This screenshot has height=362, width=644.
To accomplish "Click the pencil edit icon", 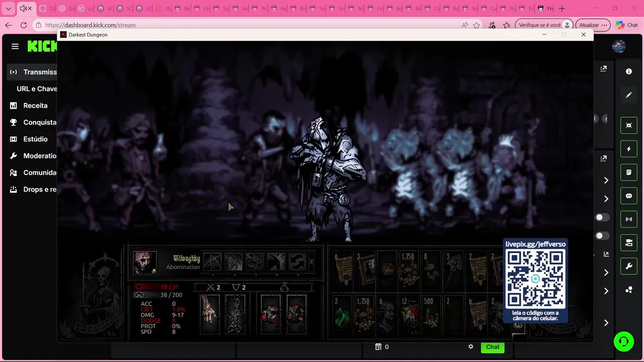I will [628, 95].
